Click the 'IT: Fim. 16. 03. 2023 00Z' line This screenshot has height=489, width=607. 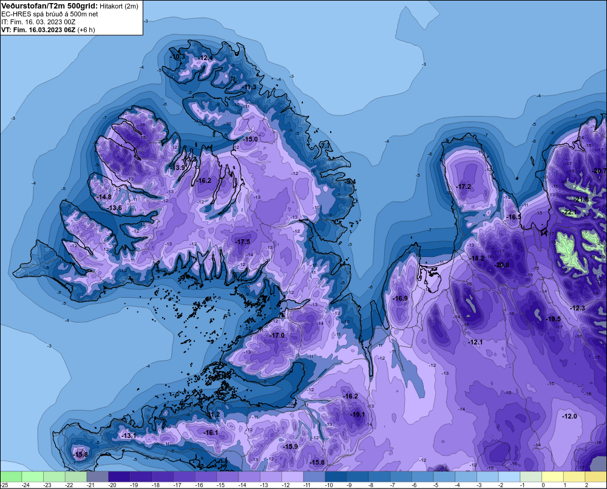38,22
